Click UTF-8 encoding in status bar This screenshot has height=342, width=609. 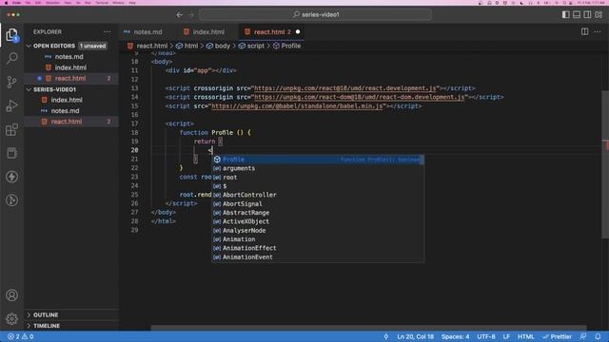(486, 336)
